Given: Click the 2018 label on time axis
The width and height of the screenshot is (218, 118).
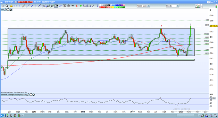Looking at the screenshot, I should tap(83, 112).
